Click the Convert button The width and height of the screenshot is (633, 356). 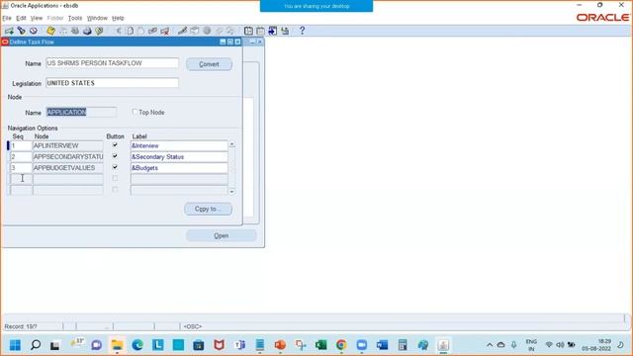click(x=209, y=64)
